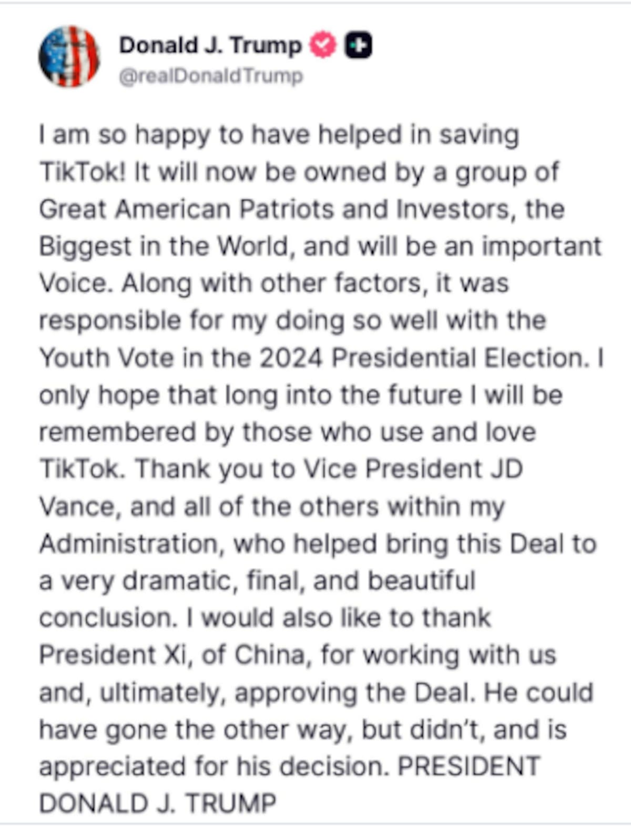Click the words "Youth Vote" in the post
631x838 pixels.
(107, 358)
